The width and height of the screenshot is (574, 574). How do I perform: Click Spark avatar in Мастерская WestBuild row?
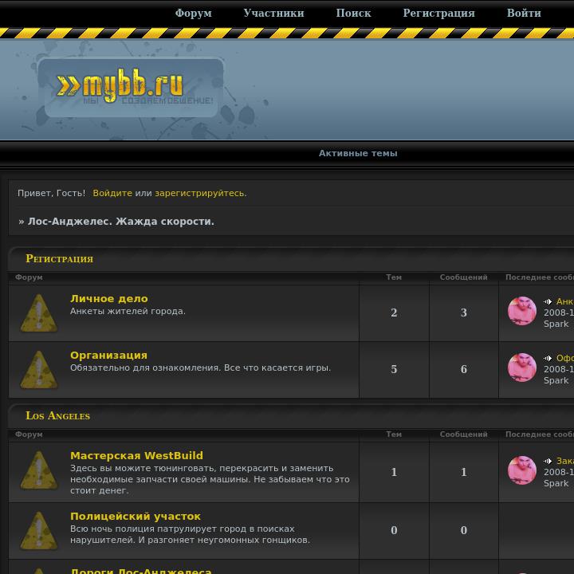(x=522, y=470)
